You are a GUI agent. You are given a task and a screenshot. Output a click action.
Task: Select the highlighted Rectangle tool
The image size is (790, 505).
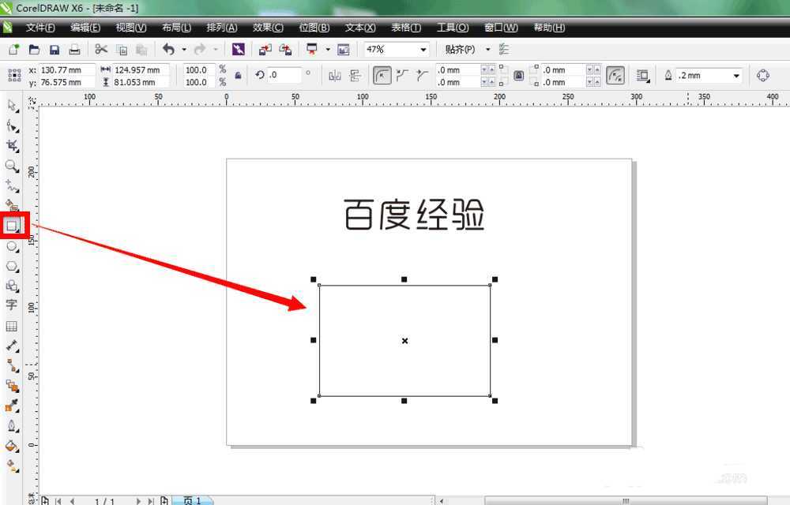[x=12, y=225]
